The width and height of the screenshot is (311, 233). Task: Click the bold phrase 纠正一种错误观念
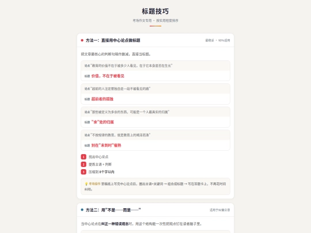pos(115,224)
